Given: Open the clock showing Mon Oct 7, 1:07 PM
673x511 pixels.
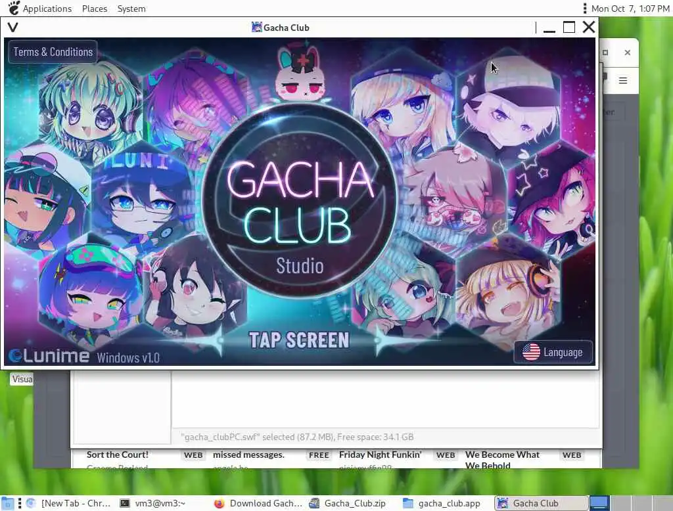Looking at the screenshot, I should tap(630, 9).
